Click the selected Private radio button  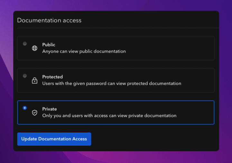tap(25, 108)
